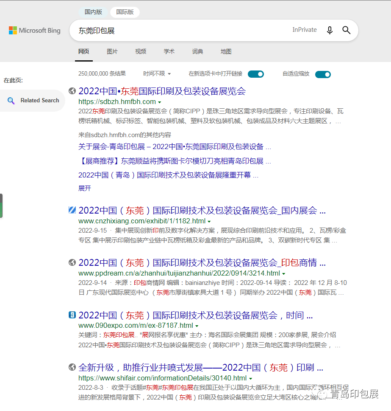The image size is (391, 411).
Task: Open the 关于展会-青岛印包展 sublink
Action: click(175, 146)
